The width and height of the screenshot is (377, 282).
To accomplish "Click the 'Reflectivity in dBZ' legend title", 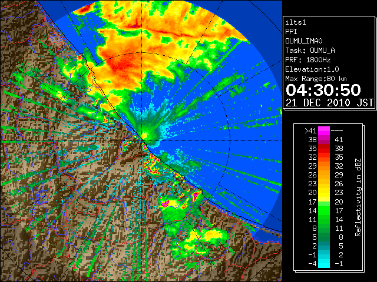I will coord(358,197).
